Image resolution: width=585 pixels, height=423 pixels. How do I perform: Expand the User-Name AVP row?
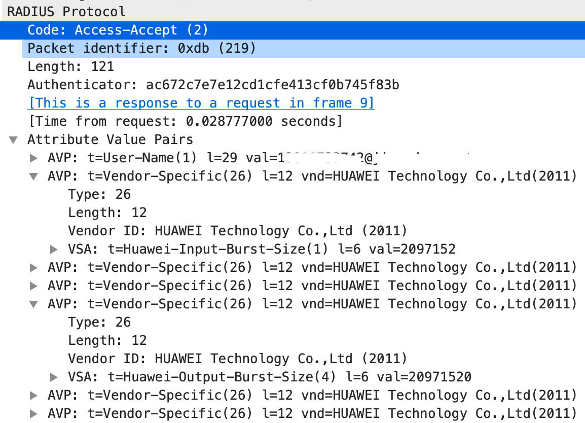coord(33,158)
